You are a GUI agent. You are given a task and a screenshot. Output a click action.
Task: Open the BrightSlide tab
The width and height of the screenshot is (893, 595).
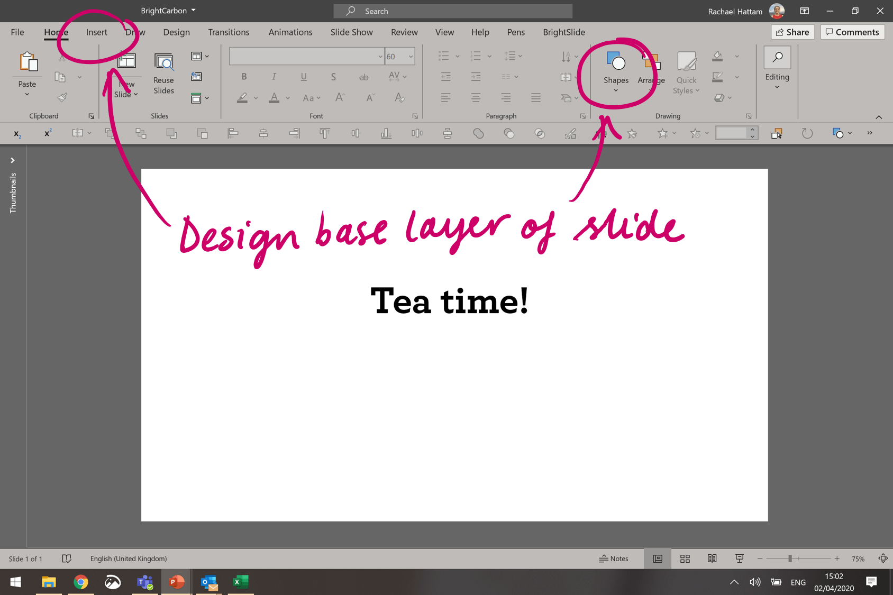pos(564,32)
